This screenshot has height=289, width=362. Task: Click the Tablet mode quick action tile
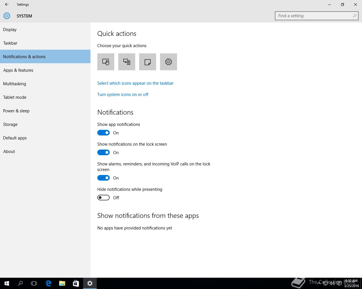(x=106, y=62)
